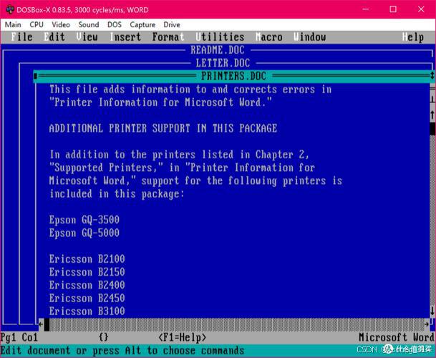Click the line Ericsson B2400
Viewport: 436px width, 358px height.
(x=87, y=285)
